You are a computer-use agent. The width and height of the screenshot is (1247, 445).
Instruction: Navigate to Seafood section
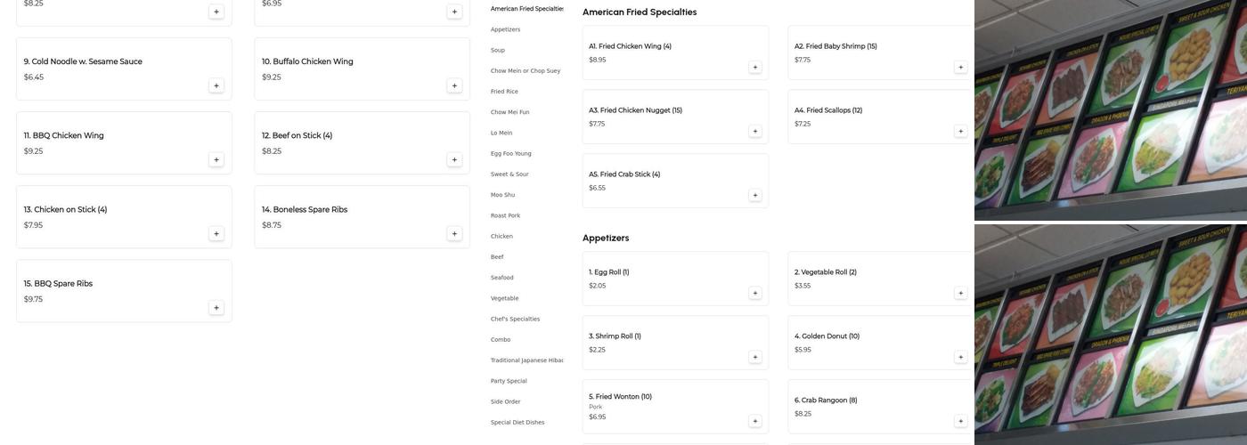click(502, 278)
